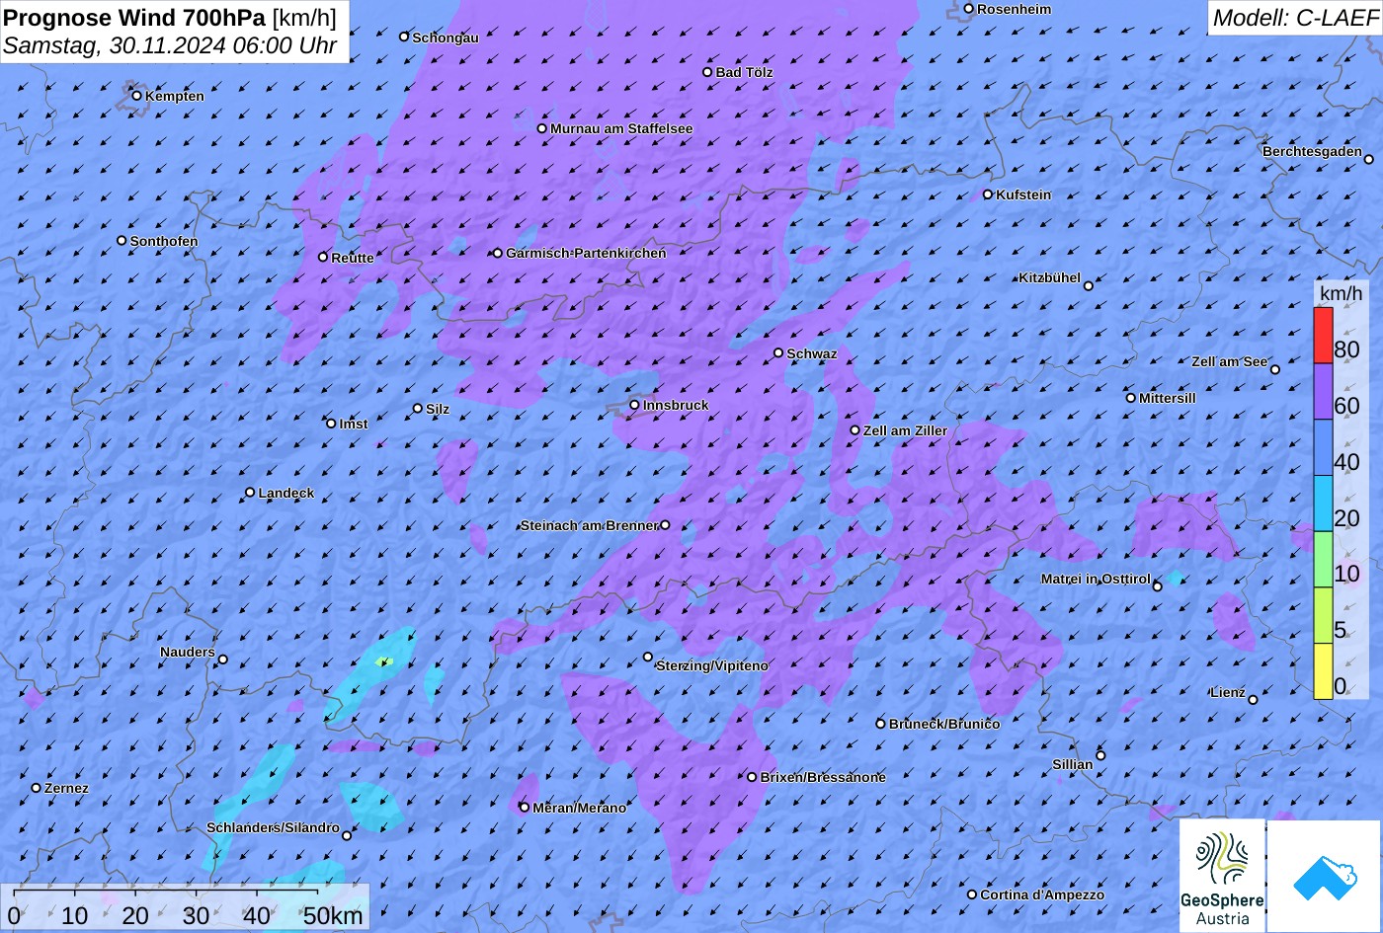Image resolution: width=1383 pixels, height=933 pixels.
Task: Click the cyan 20 km/h legend color
Action: tap(1323, 504)
